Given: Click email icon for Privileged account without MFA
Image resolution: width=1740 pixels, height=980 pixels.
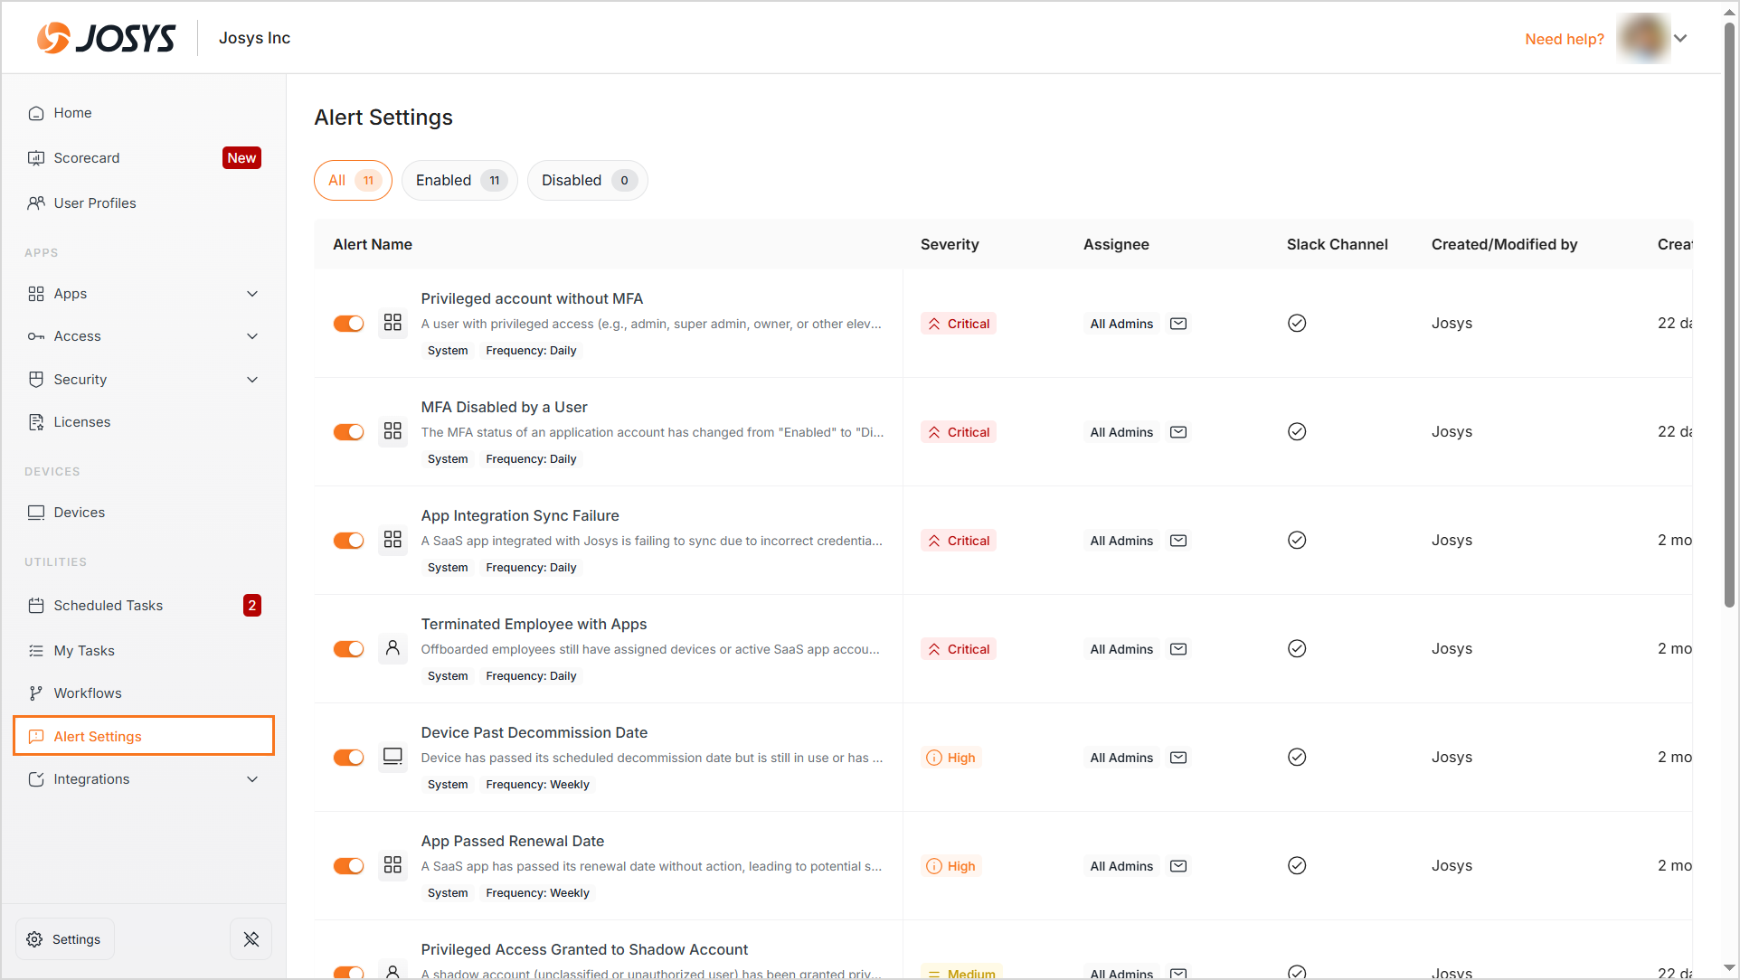Looking at the screenshot, I should [x=1178, y=324].
